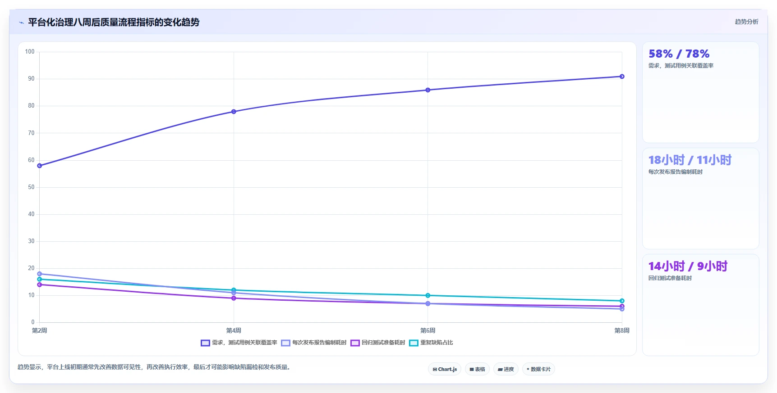Click the trend icon beside the chart title
777x393 pixels.
click(21, 23)
